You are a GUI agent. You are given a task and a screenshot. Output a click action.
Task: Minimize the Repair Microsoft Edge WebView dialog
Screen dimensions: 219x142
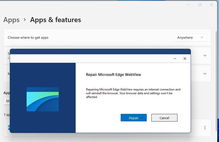[175, 59]
